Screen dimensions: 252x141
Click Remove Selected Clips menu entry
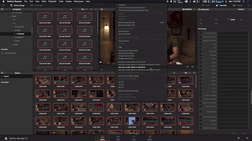pos(141,23)
